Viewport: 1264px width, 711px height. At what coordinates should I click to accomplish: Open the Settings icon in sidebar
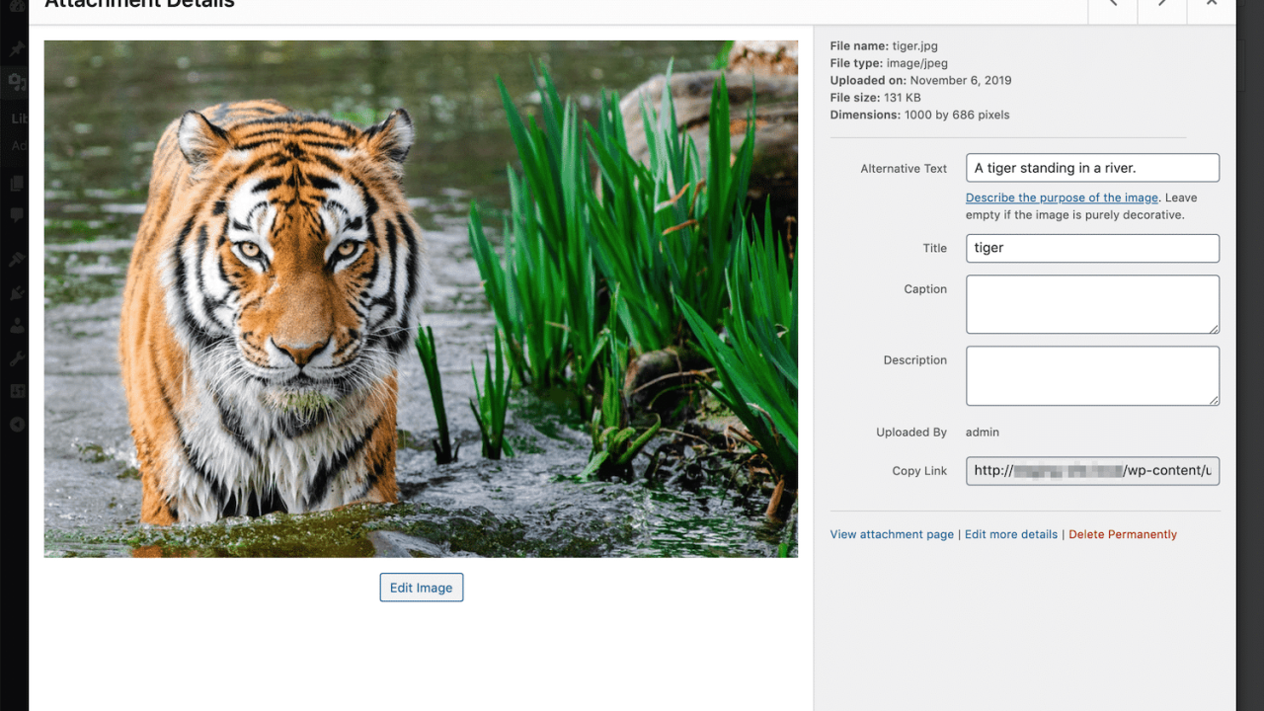coord(16,390)
